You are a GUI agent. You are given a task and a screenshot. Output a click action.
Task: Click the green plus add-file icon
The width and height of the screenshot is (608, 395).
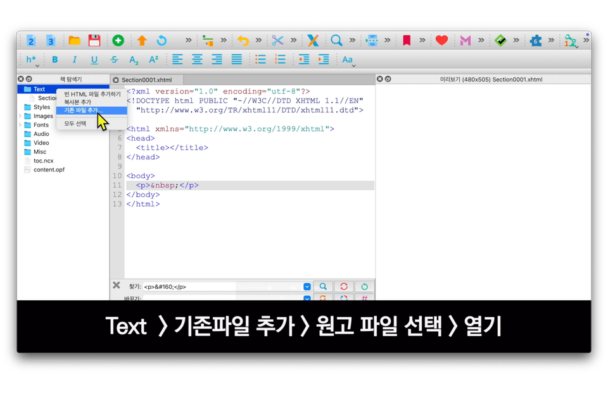pyautogui.click(x=118, y=40)
